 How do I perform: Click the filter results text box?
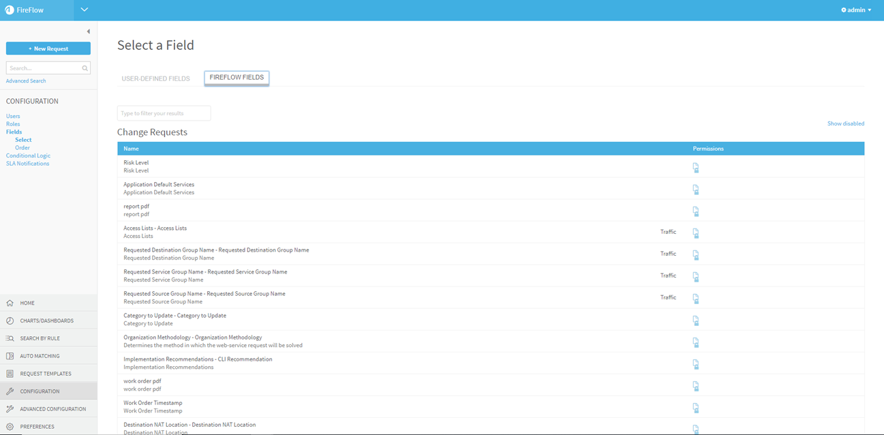(164, 113)
